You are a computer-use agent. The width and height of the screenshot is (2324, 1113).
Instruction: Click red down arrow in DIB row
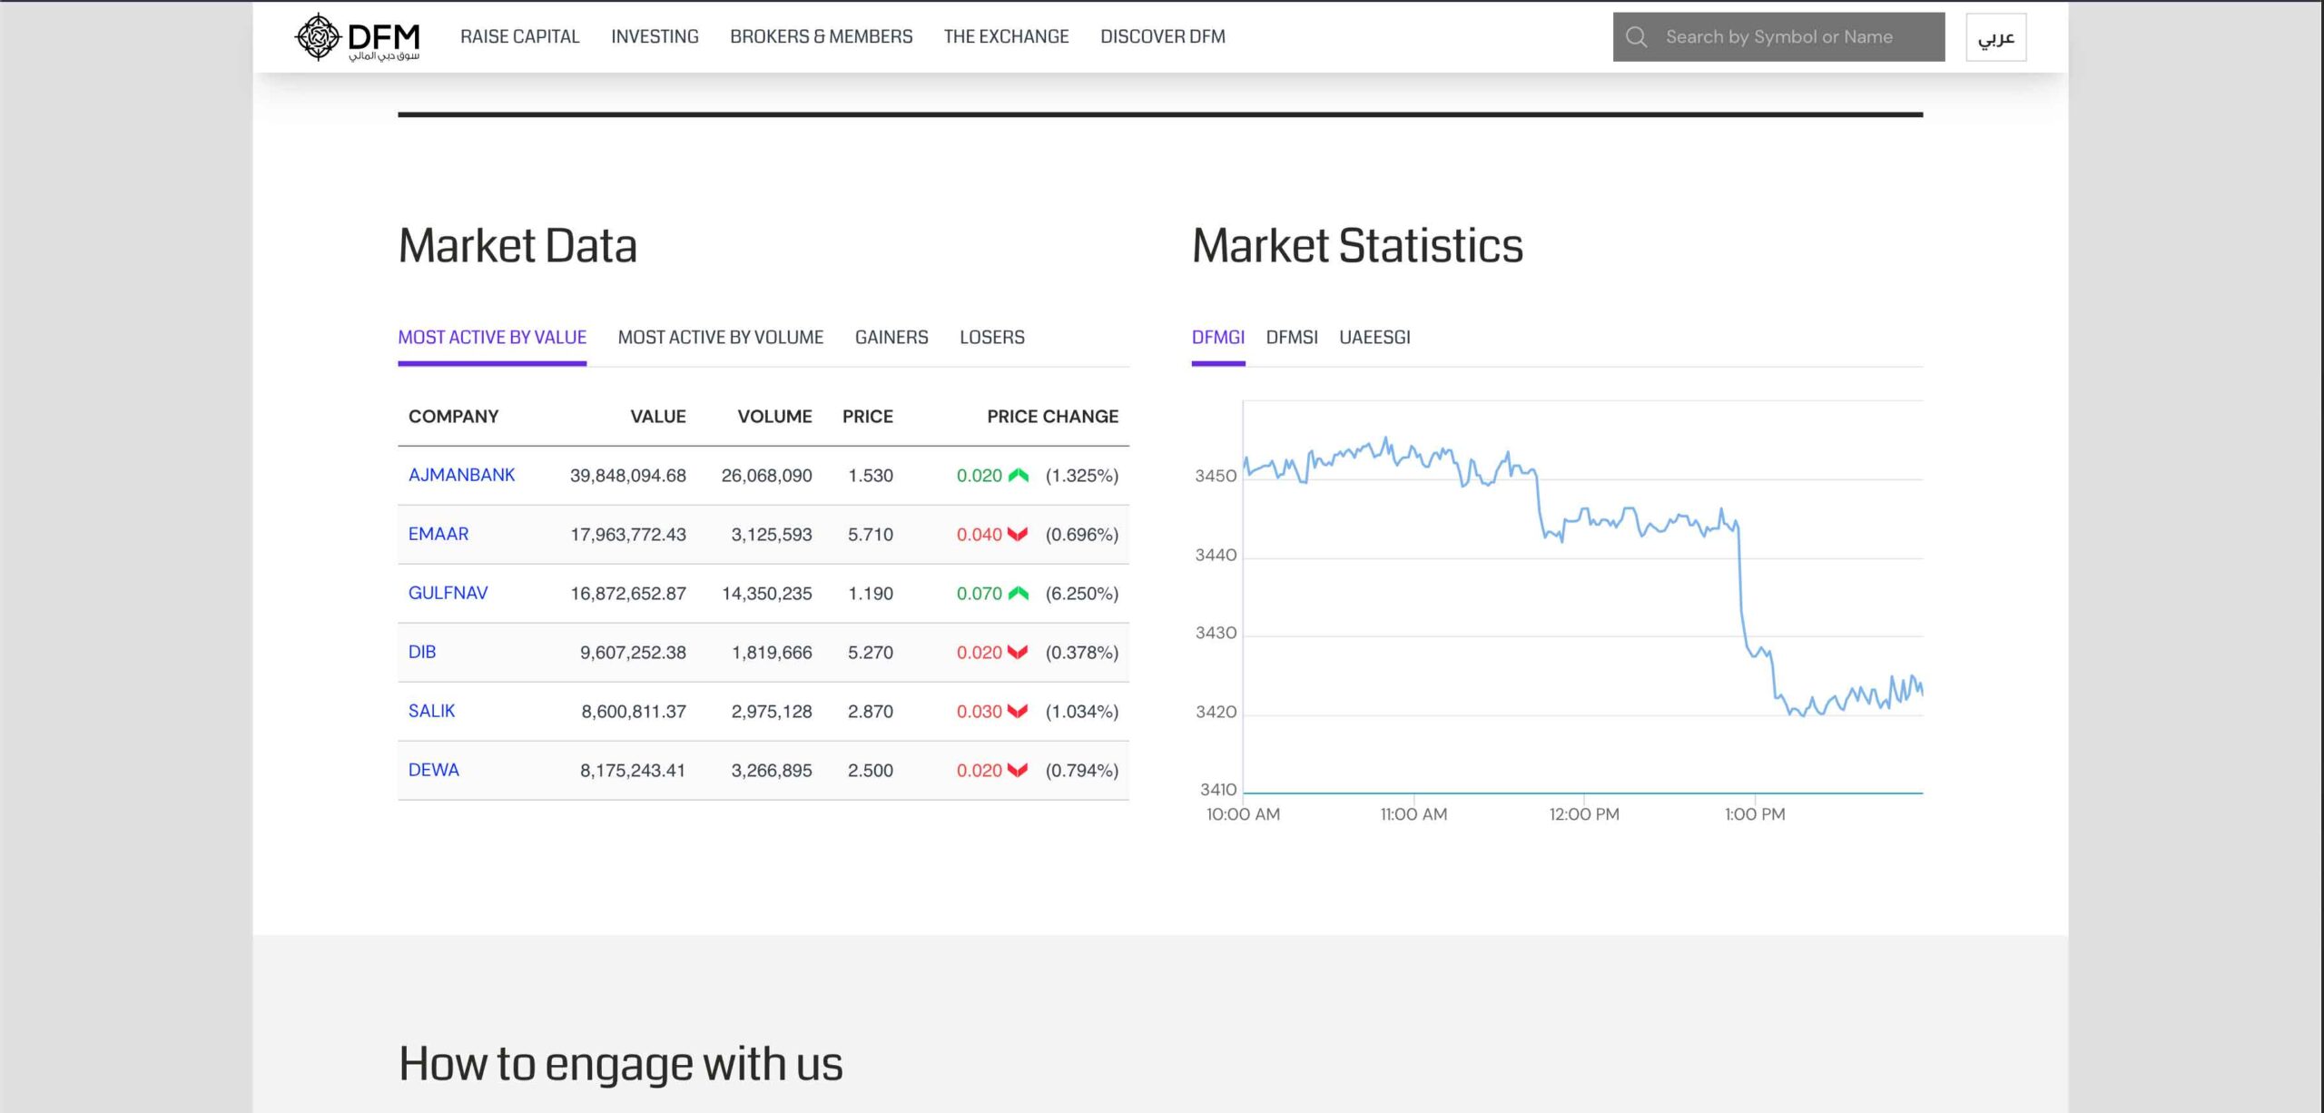[x=1018, y=652]
